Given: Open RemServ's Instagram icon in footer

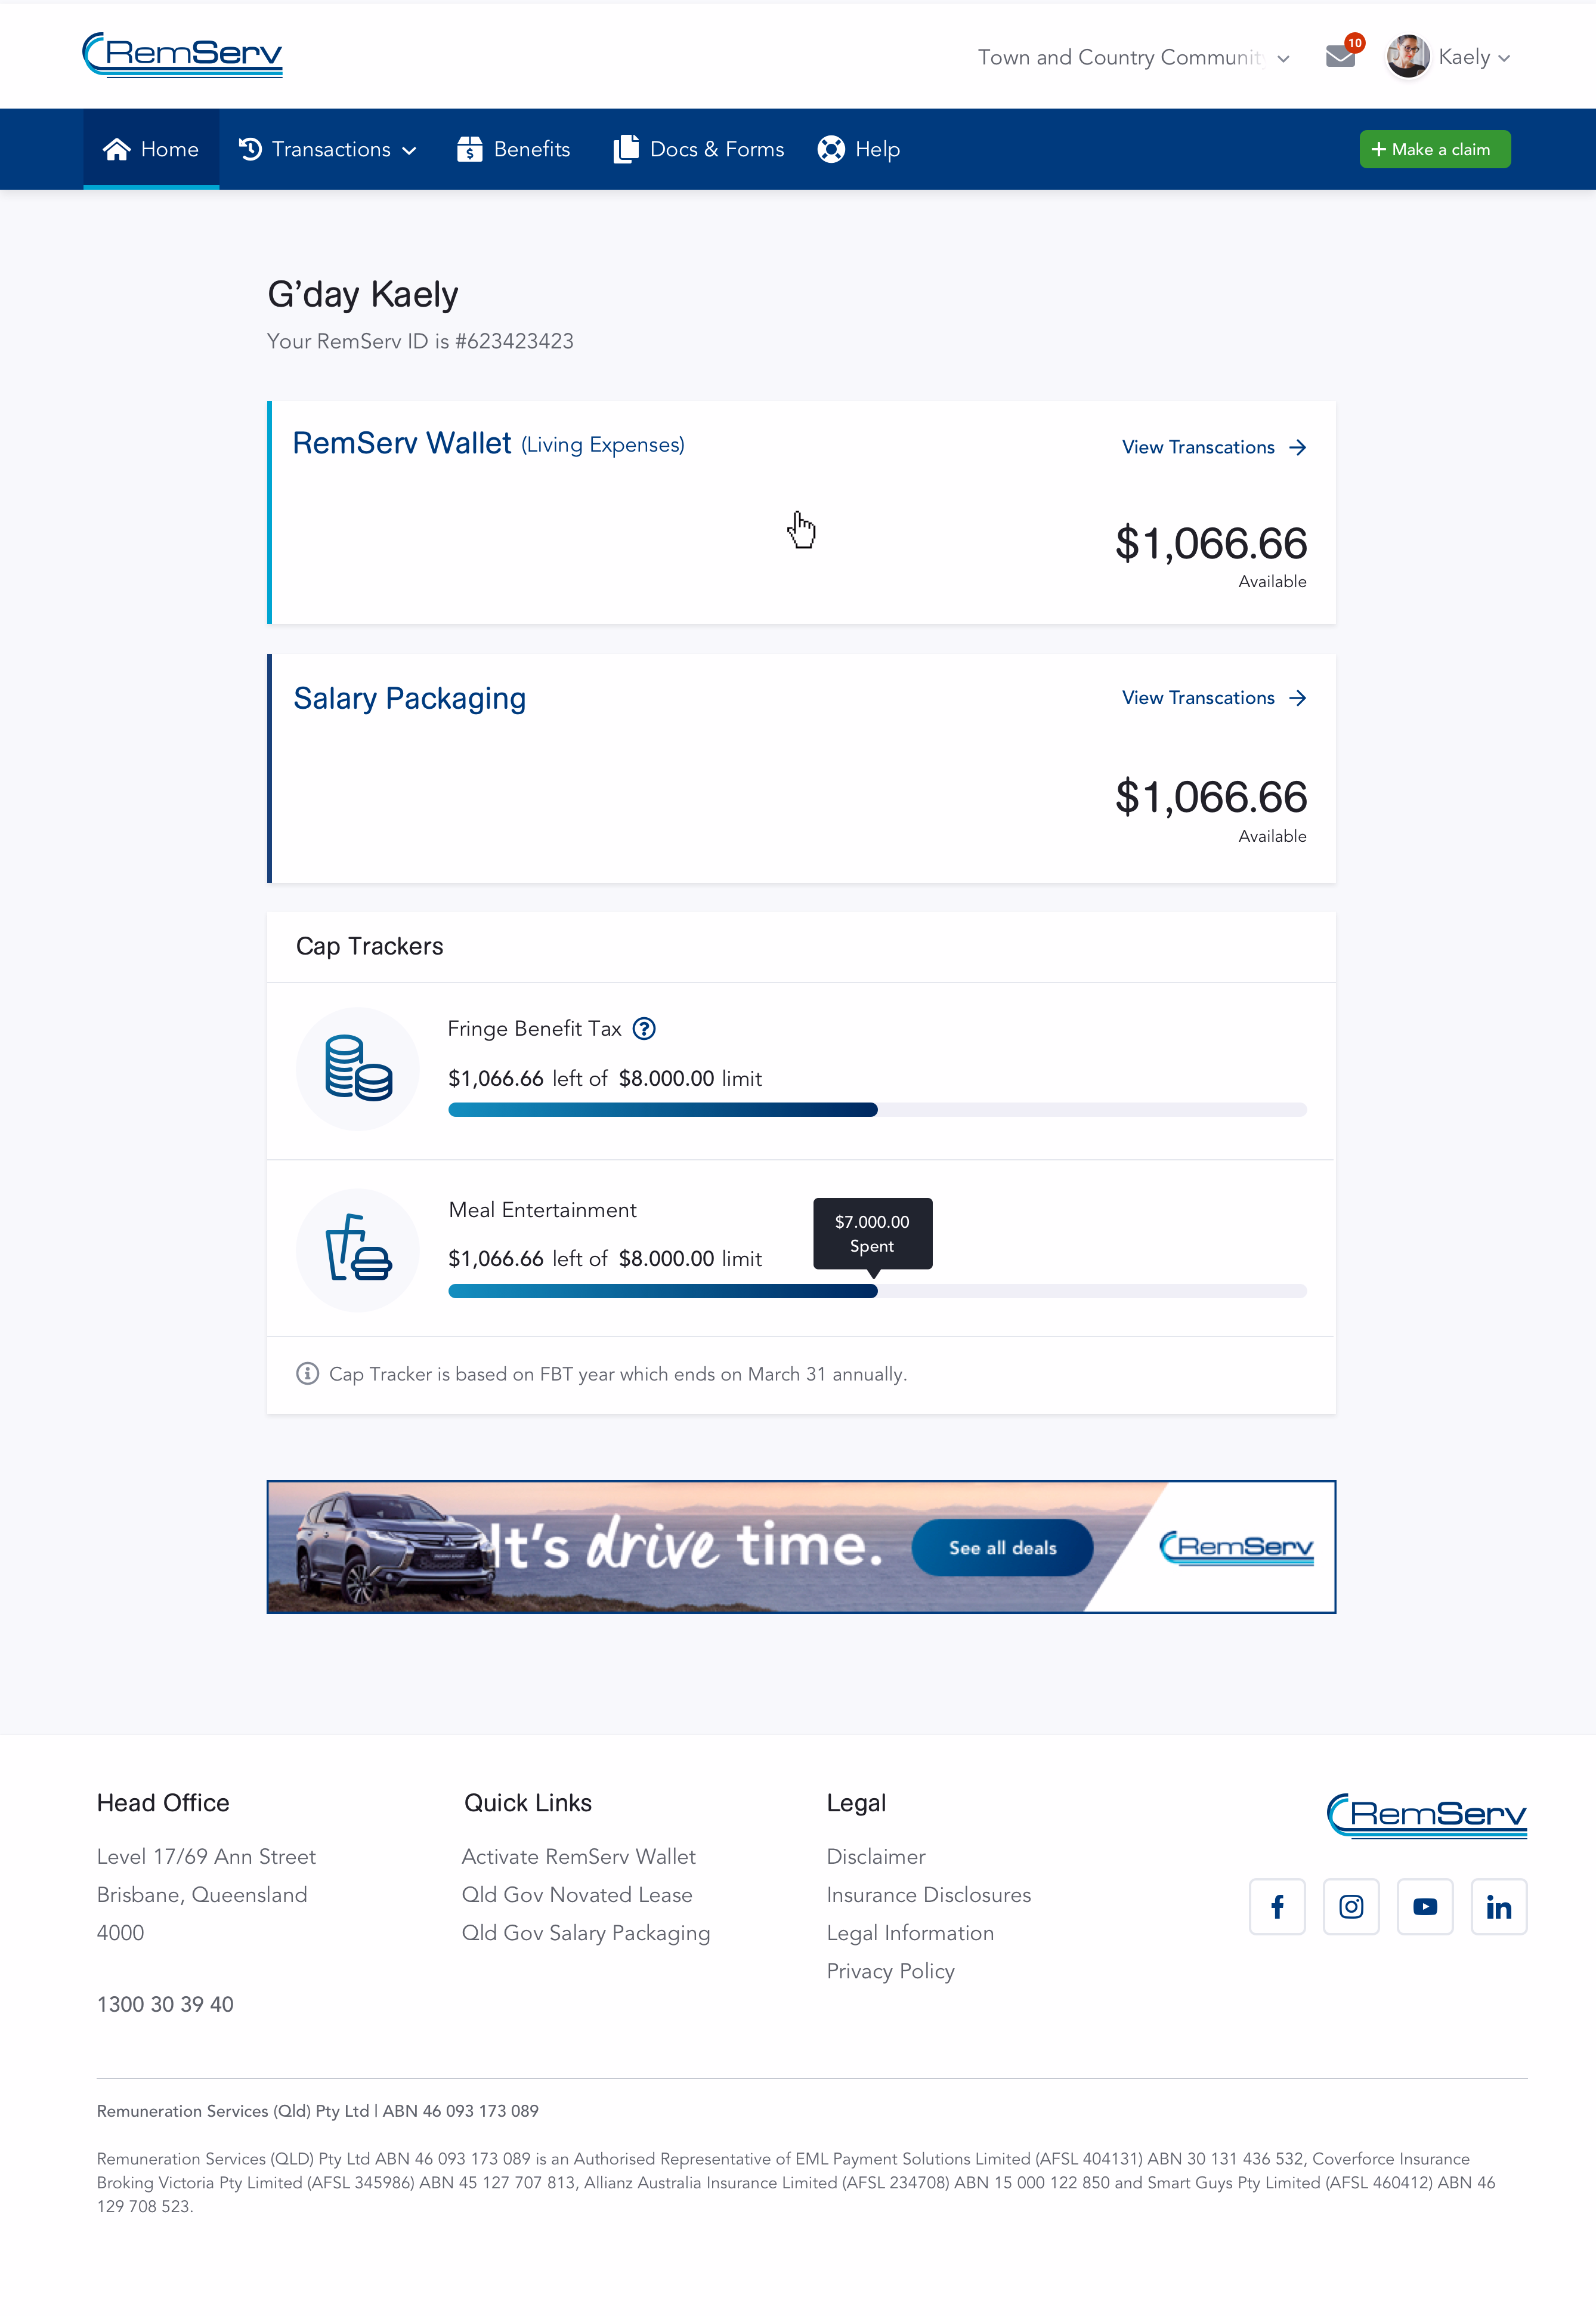Looking at the screenshot, I should 1351,1906.
